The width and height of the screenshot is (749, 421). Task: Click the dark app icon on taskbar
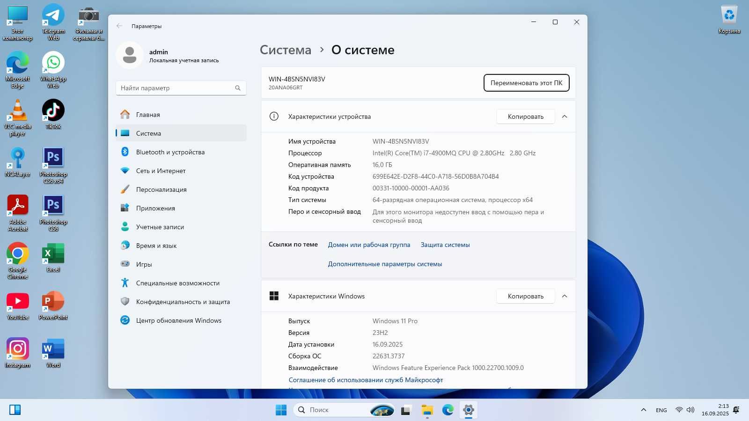click(406, 410)
